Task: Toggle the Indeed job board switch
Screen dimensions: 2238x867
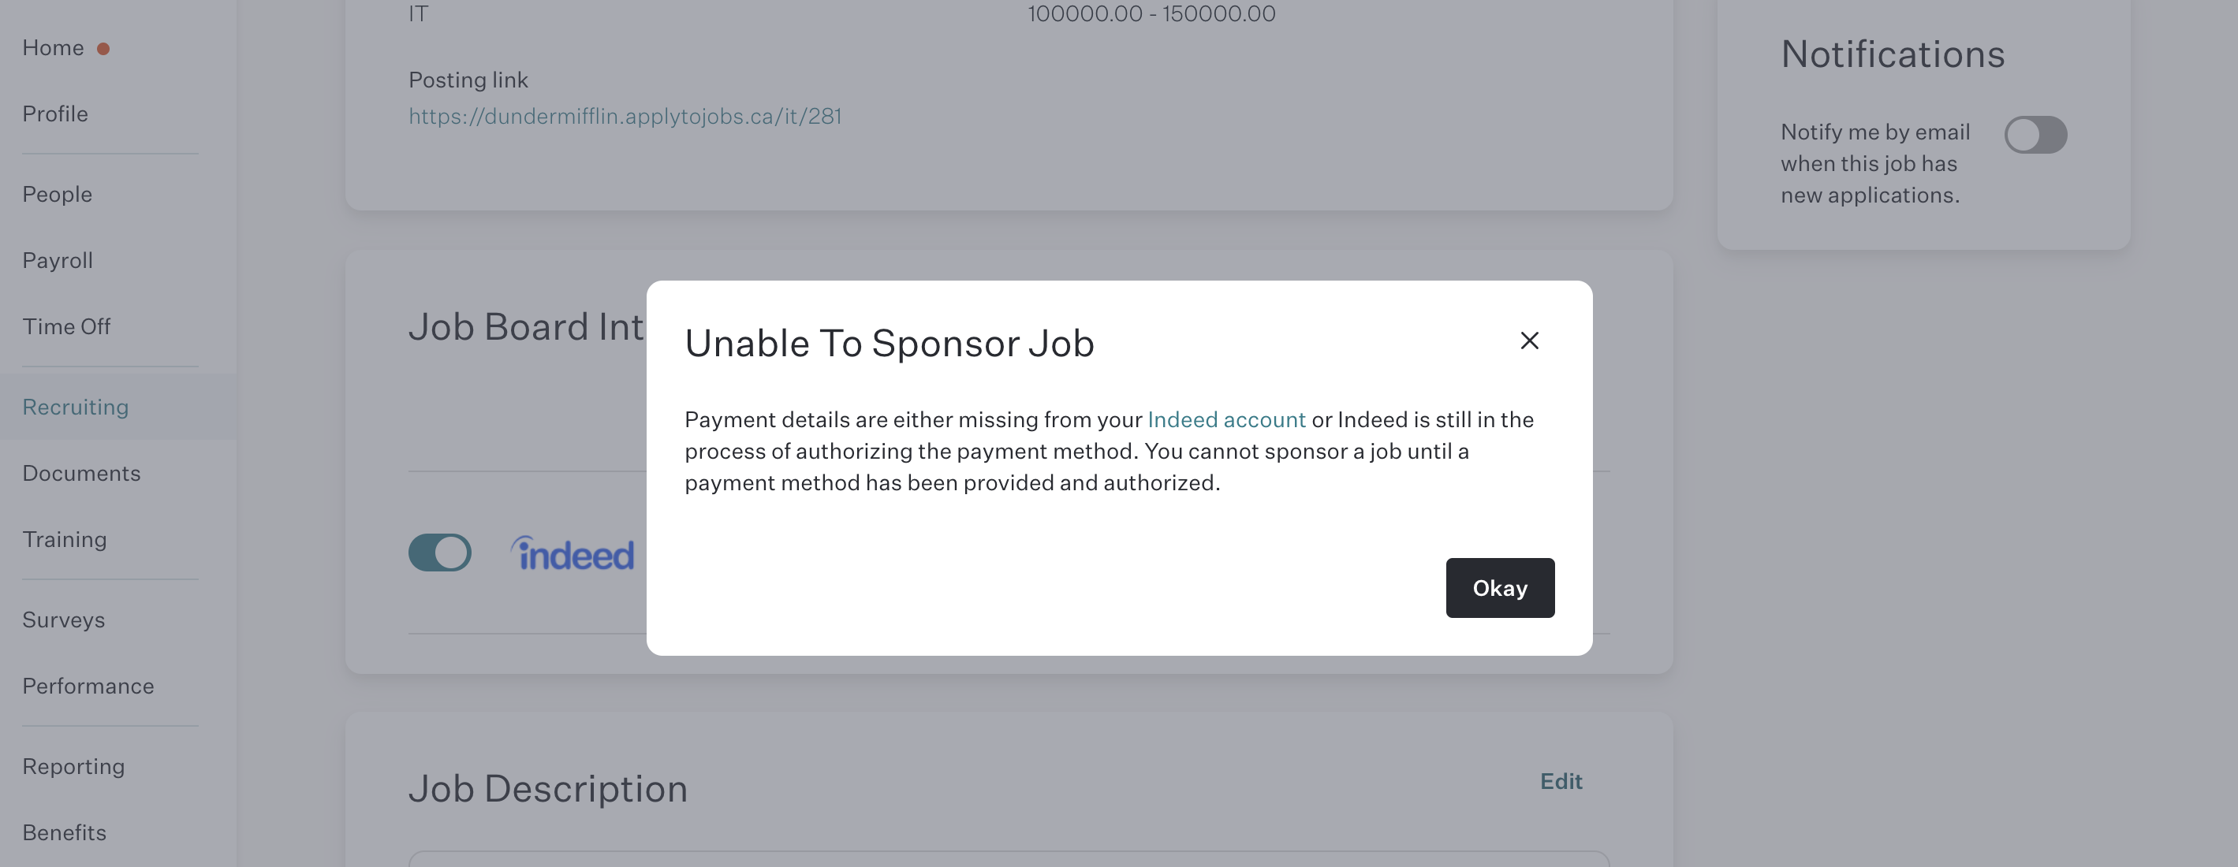Action: [439, 553]
